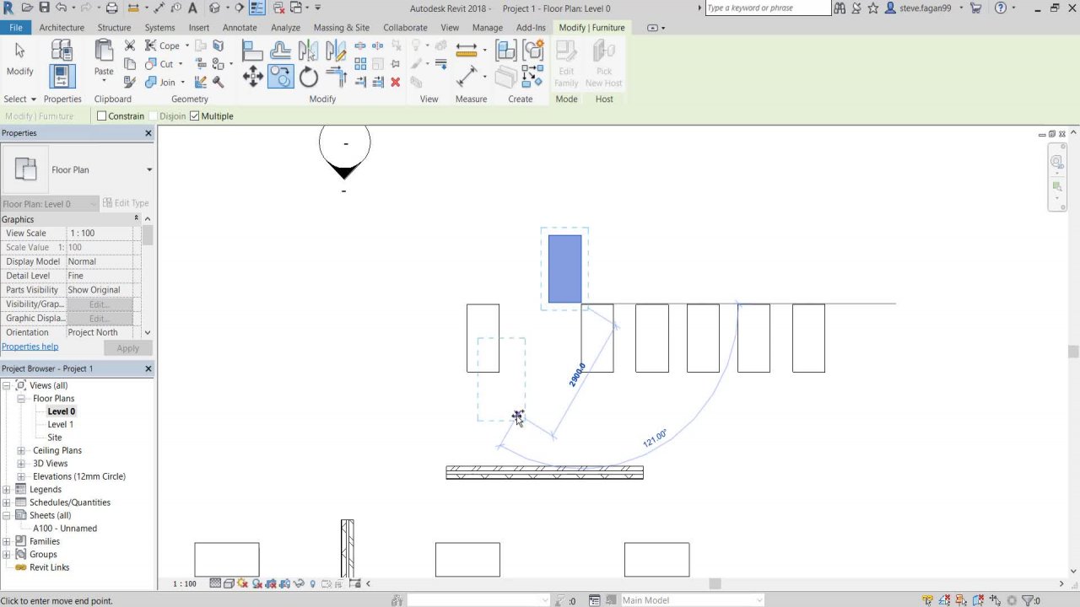Switch to the Manage ribbon tab
Screen dimensions: 1080x607
tap(487, 27)
